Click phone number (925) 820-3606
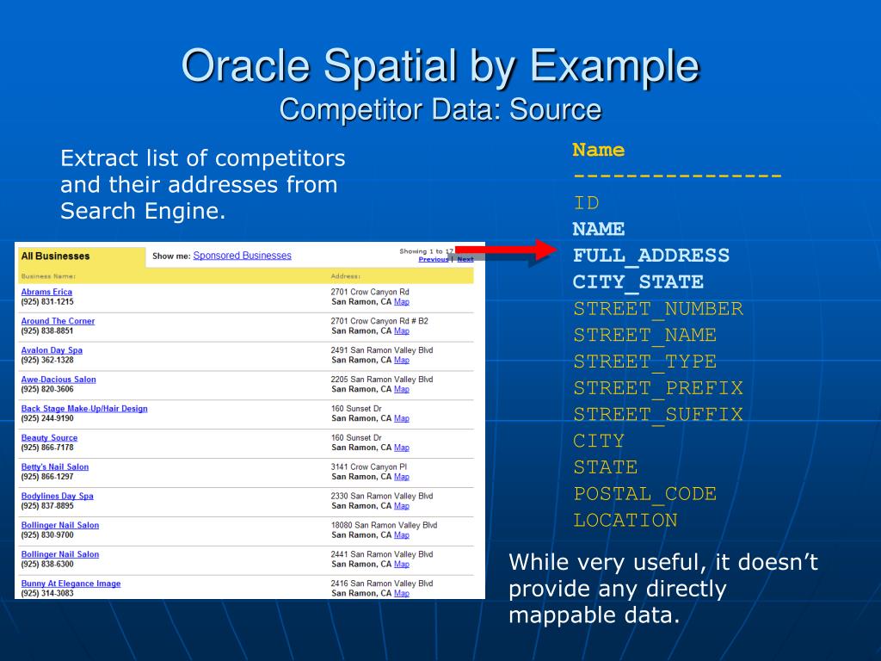 point(47,390)
